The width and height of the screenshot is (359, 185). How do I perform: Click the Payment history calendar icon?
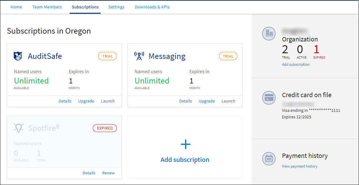(x=269, y=159)
